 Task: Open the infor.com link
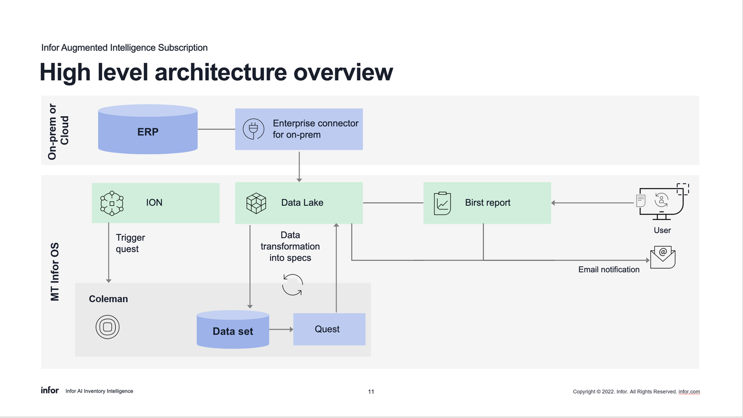[x=689, y=391]
